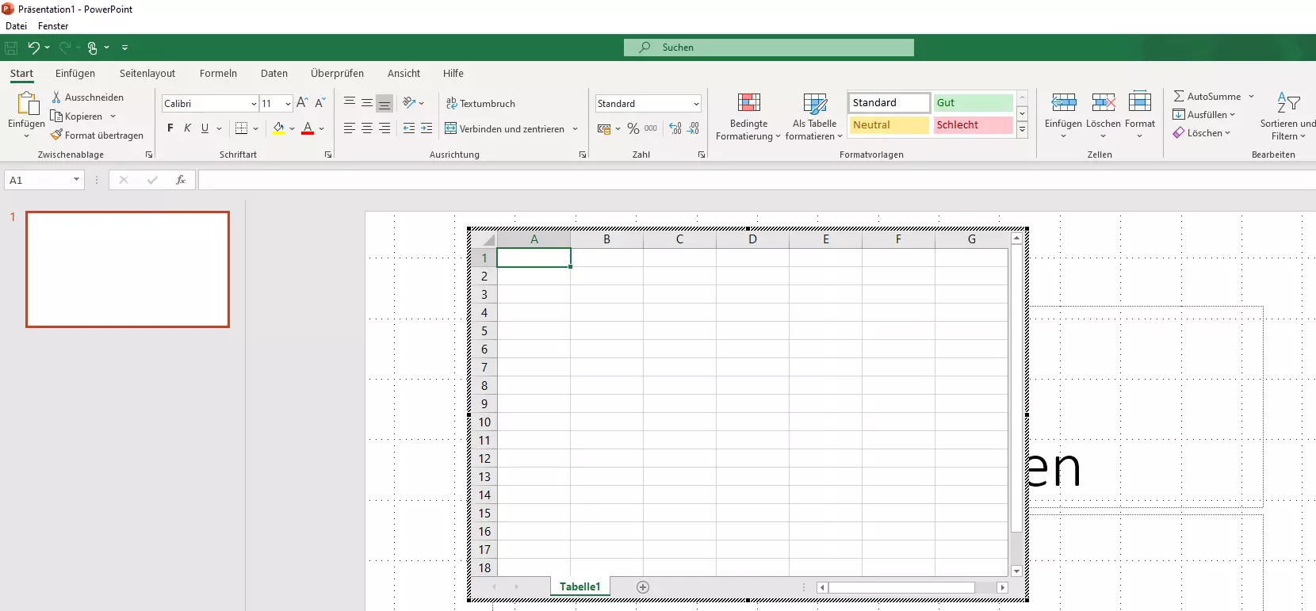The width and height of the screenshot is (1316, 611).
Task: Click the Save icon in quick access toolbar
Action: coord(11,48)
